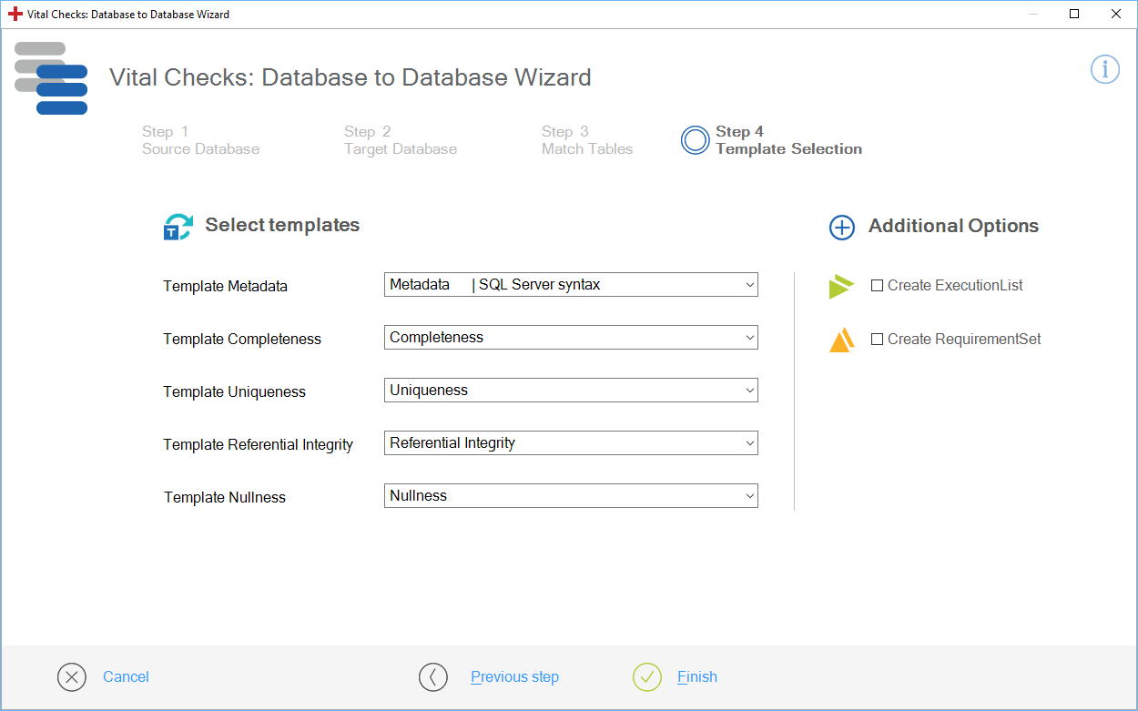Click the Finish checkmark circle icon

(x=646, y=677)
